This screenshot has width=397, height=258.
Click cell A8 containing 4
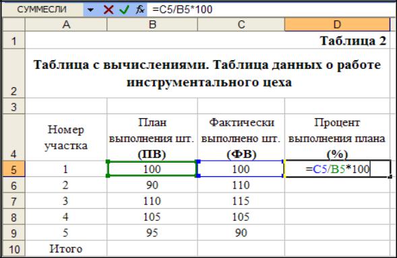(x=66, y=217)
